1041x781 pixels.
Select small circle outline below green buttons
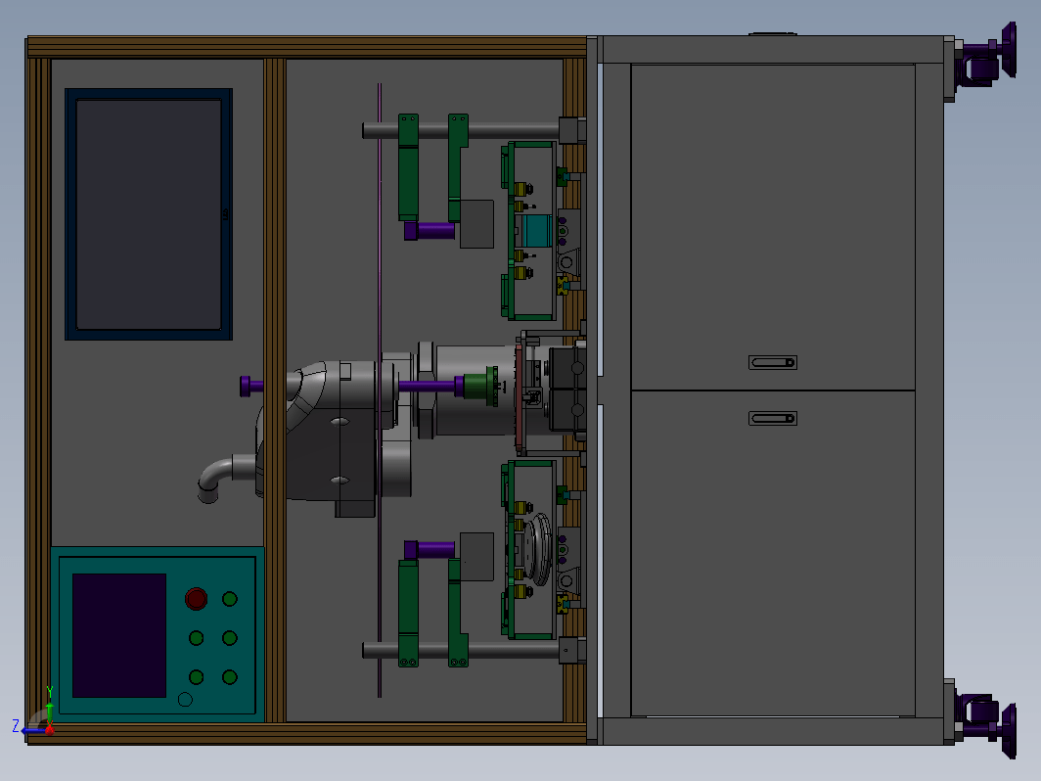point(185,700)
